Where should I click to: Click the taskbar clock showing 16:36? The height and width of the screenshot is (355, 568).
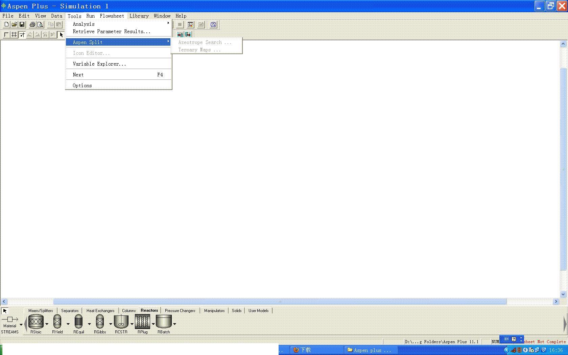[x=556, y=350]
